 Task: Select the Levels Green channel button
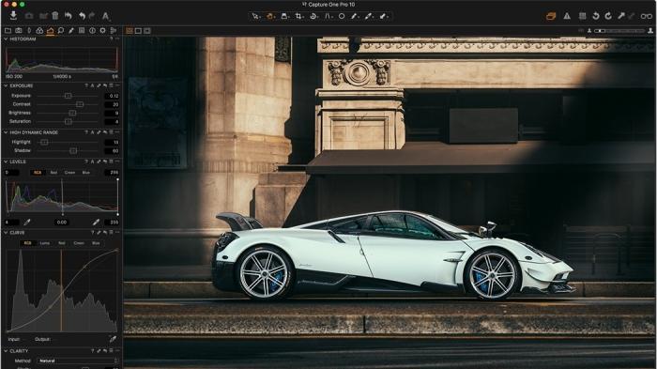click(69, 173)
